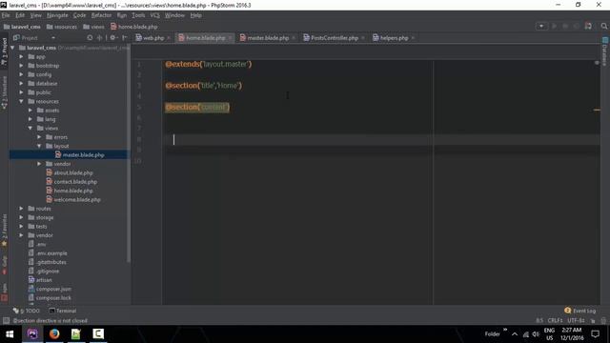Collapse the resources folder
The image size is (610, 343).
point(21,102)
